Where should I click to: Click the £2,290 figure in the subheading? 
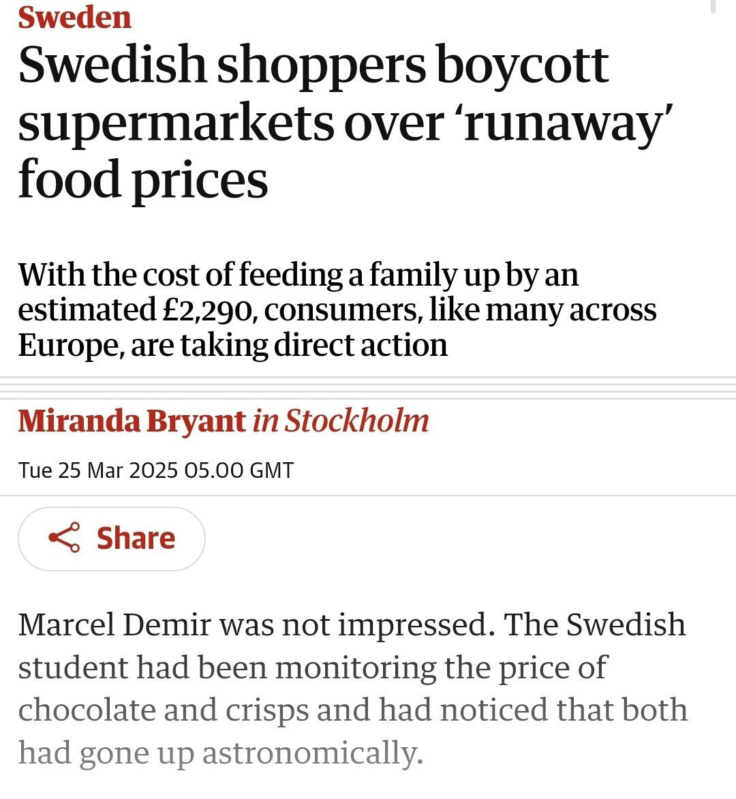tap(206, 310)
